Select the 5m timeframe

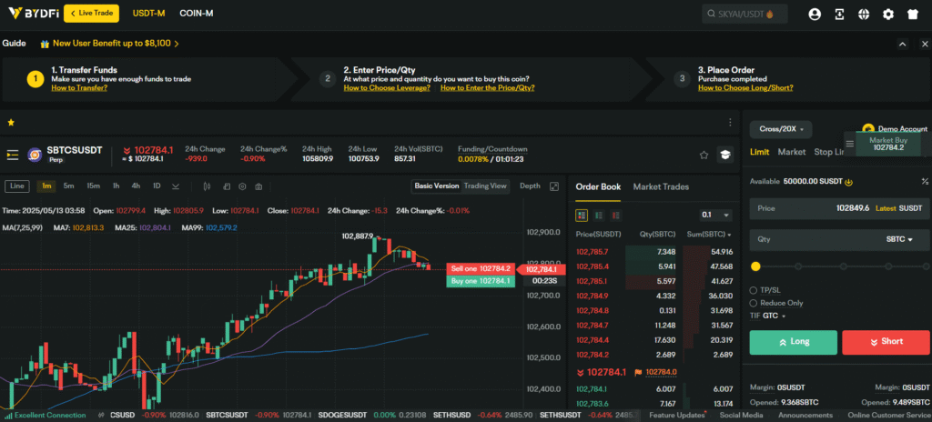click(x=69, y=186)
